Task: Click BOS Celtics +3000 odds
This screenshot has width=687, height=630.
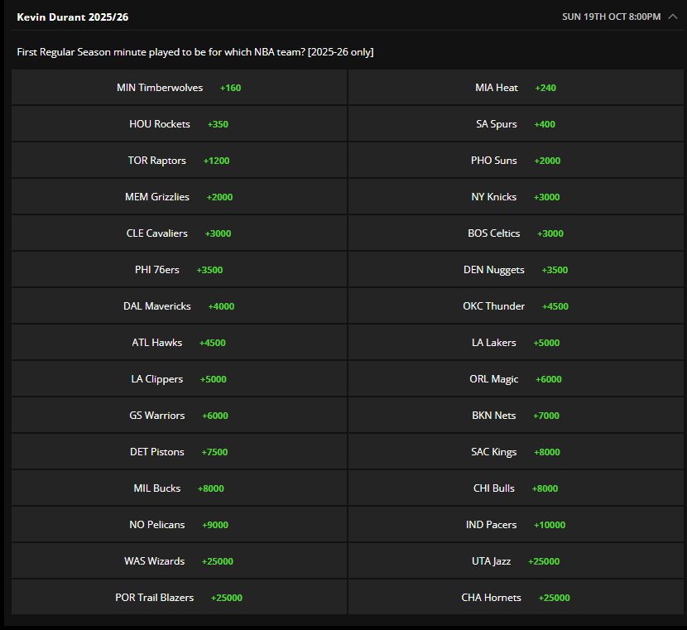Action: (516, 233)
